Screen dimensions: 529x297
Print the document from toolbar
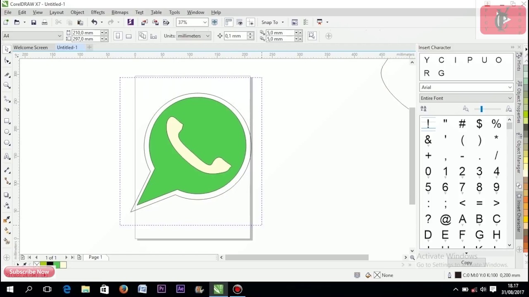[x=44, y=22]
